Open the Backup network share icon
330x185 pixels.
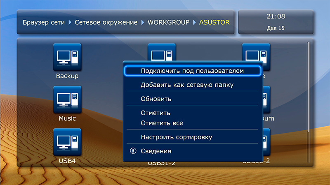(67, 57)
